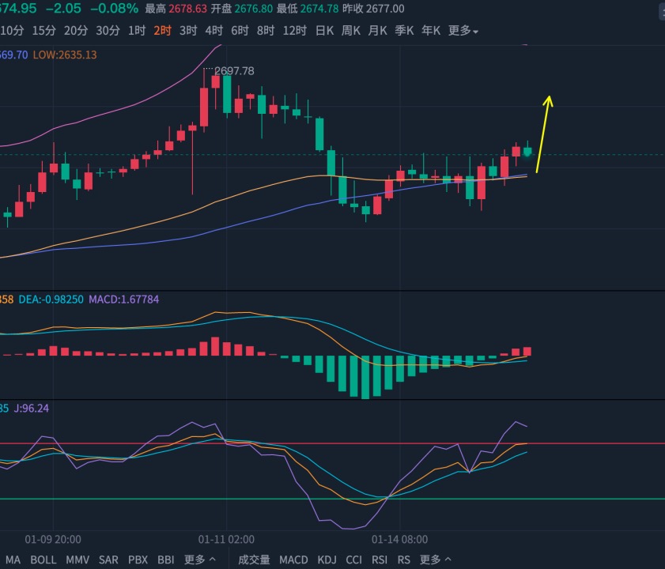The image size is (665, 569).
Task: Expand the 更多 timeframe dropdown
Action: click(463, 31)
